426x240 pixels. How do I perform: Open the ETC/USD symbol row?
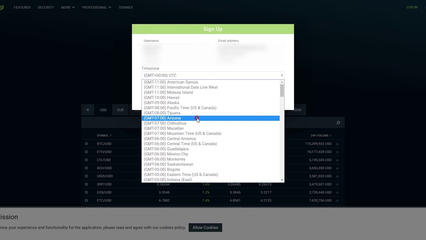point(104,200)
